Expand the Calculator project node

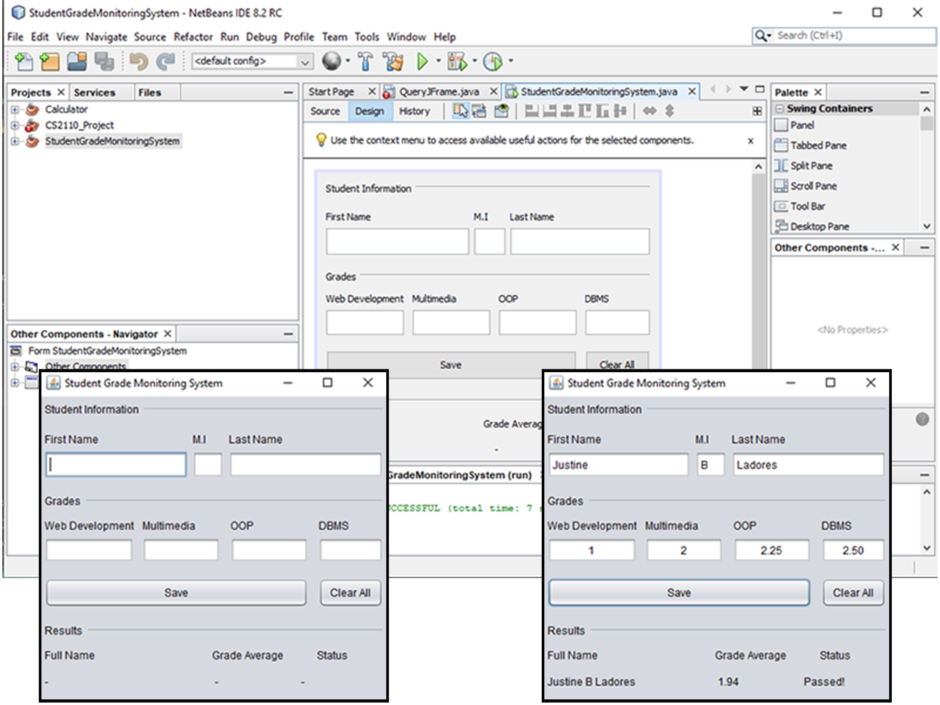(x=15, y=110)
